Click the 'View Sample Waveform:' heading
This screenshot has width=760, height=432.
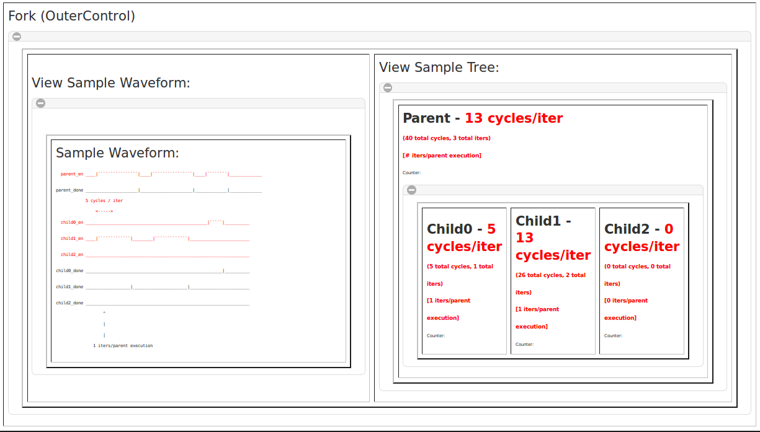click(111, 83)
